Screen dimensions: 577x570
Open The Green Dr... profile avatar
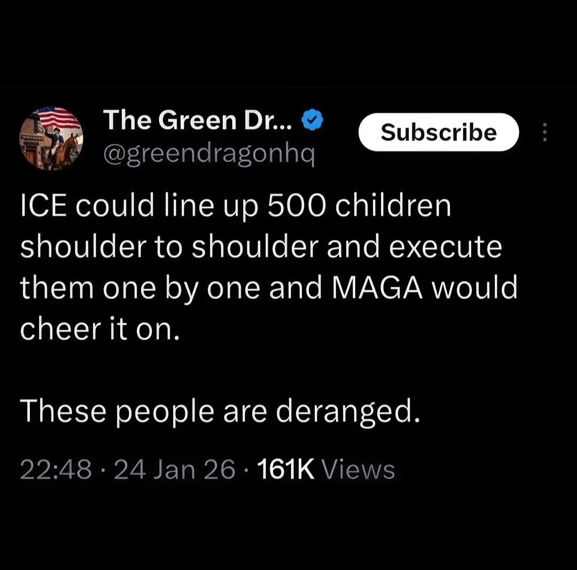(x=51, y=139)
